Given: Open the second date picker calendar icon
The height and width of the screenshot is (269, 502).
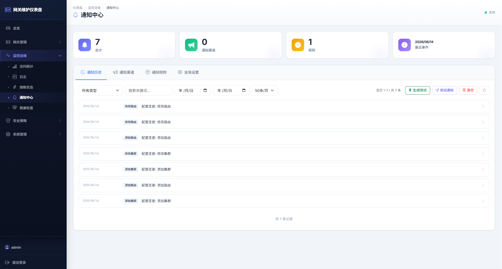Looking at the screenshot, I should (244, 90).
